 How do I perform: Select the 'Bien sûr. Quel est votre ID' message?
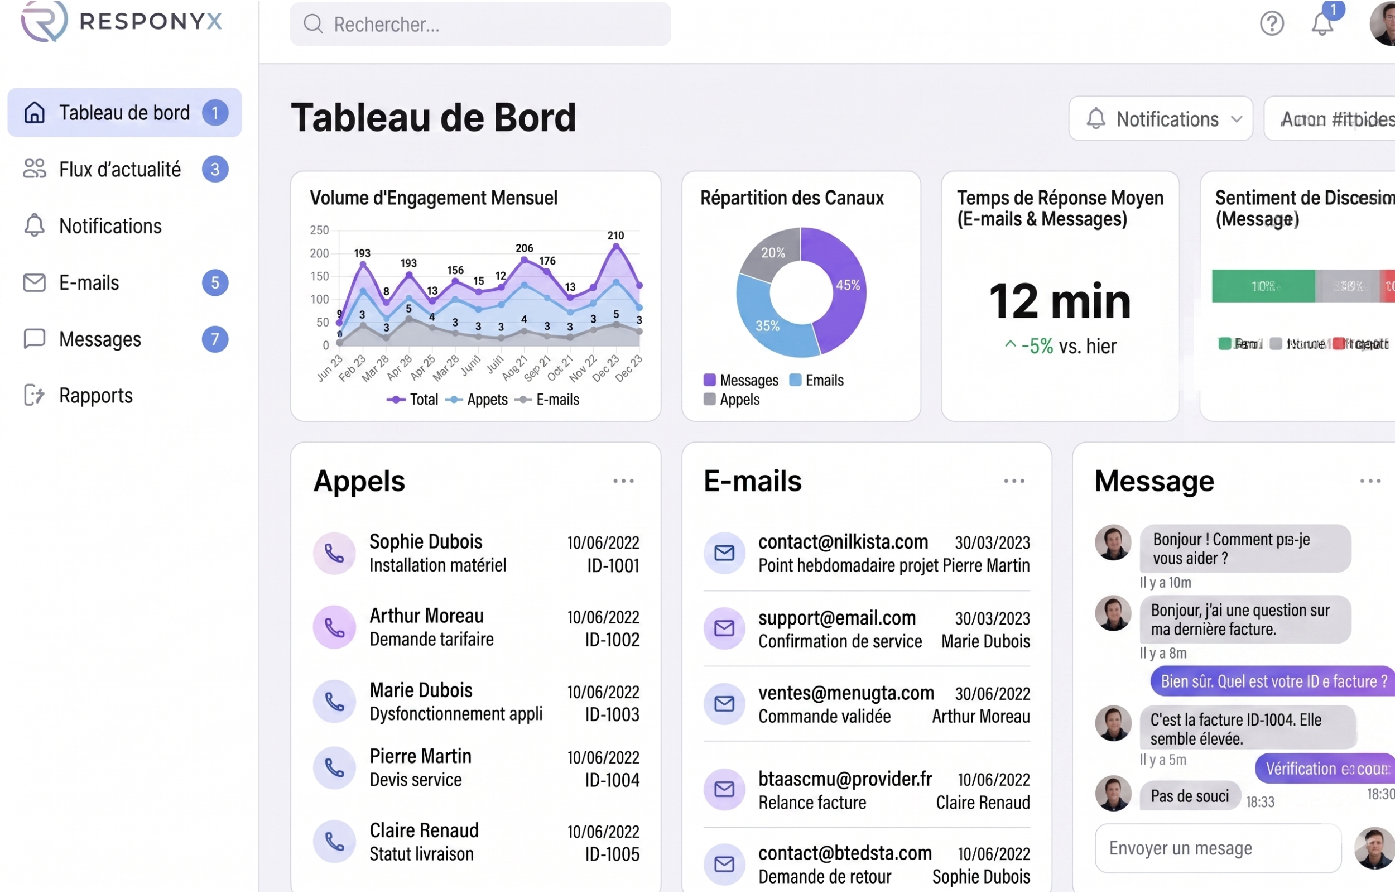coord(1273,681)
